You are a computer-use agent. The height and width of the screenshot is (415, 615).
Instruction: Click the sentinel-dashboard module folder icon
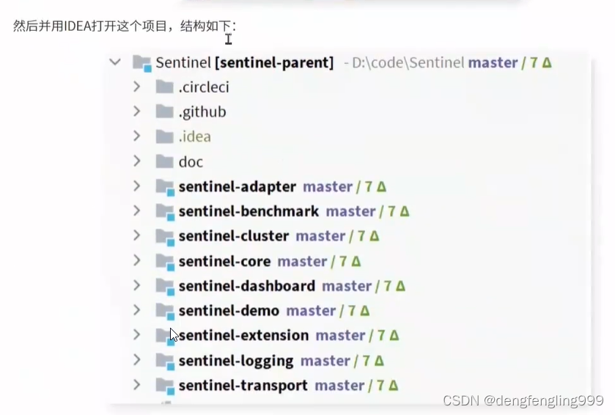[165, 287]
